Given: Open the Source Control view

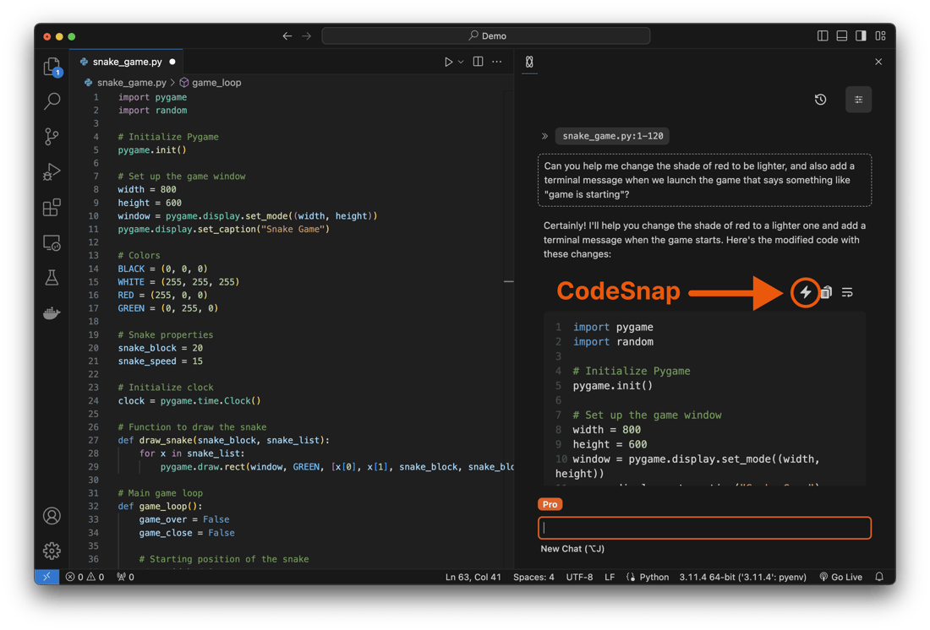Looking at the screenshot, I should [52, 137].
